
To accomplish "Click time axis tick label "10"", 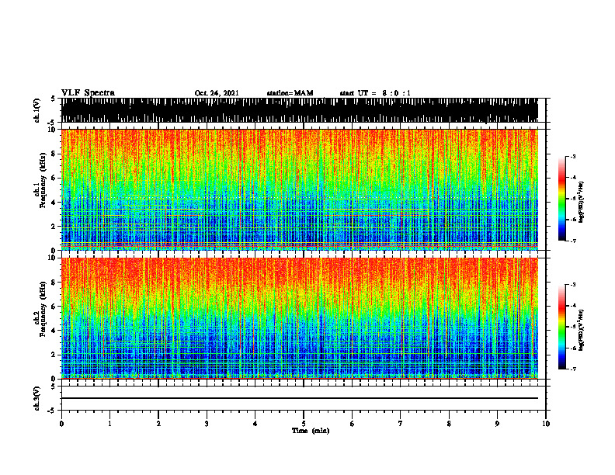I will (546, 424).
